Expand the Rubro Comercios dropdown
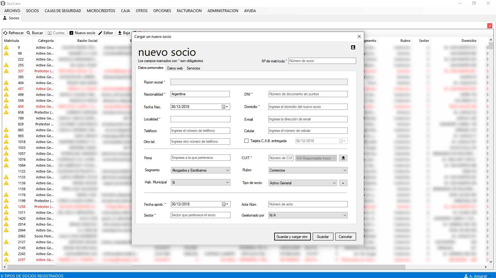This screenshot has height=278, width=496. 345,170
